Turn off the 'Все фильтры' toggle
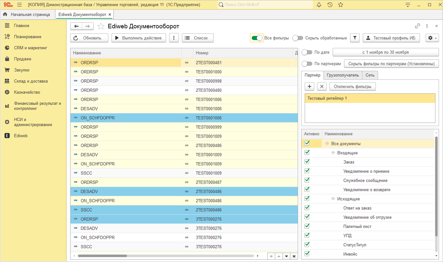The height and width of the screenshot is (262, 443). (257, 38)
